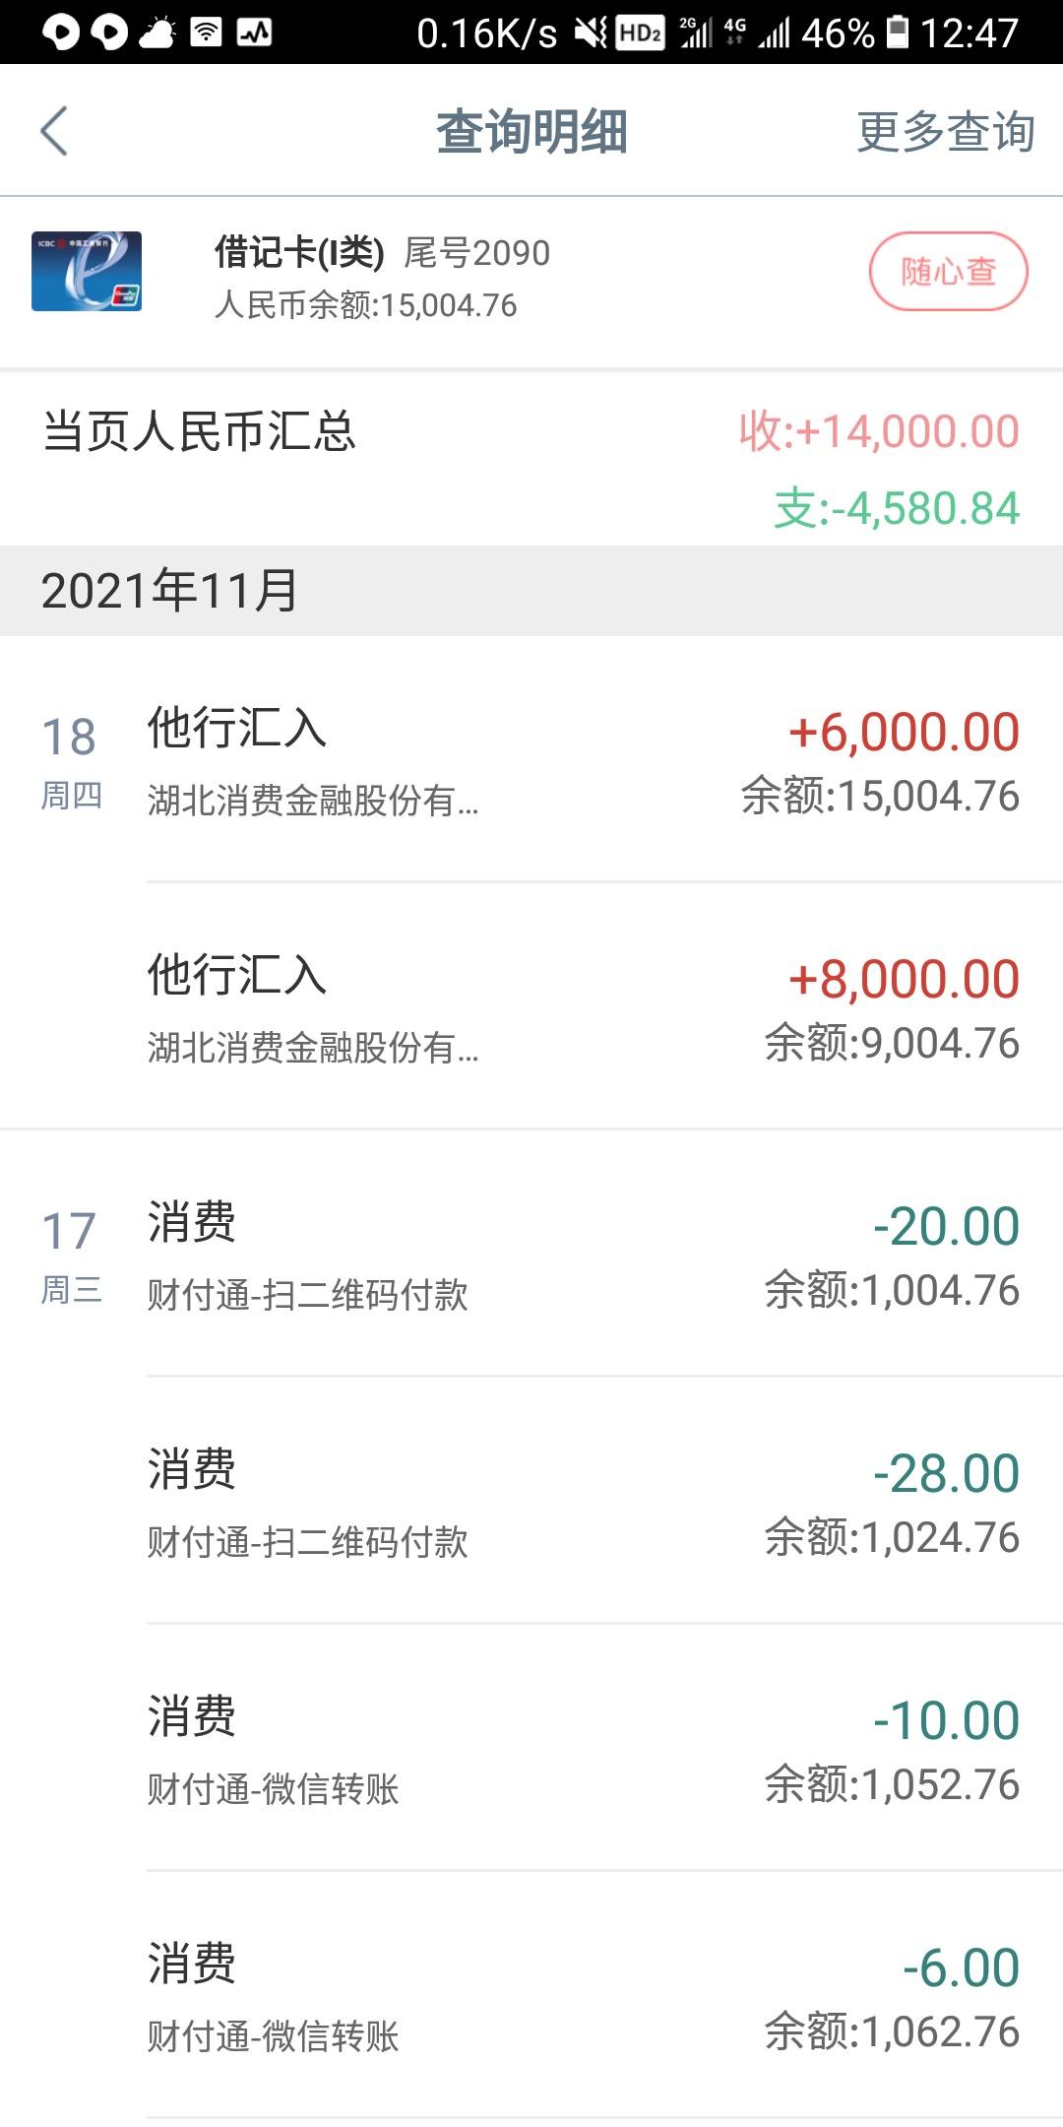Tap the muted sound status icon
Screen dimensions: 1063x2127
coord(592,32)
